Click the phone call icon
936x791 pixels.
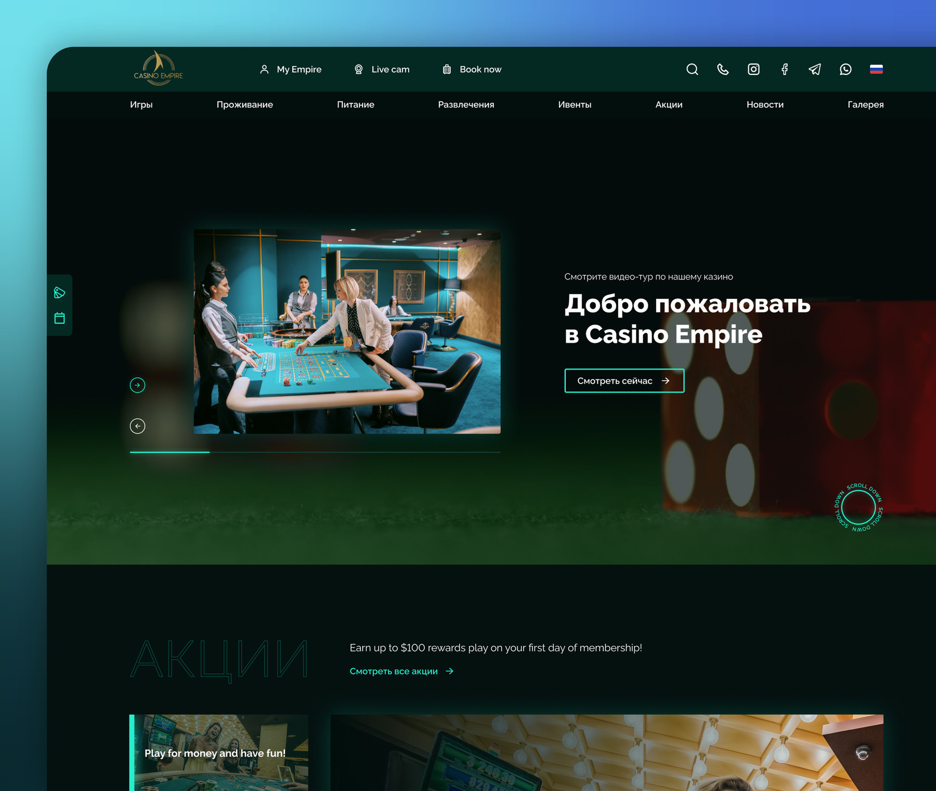[723, 69]
